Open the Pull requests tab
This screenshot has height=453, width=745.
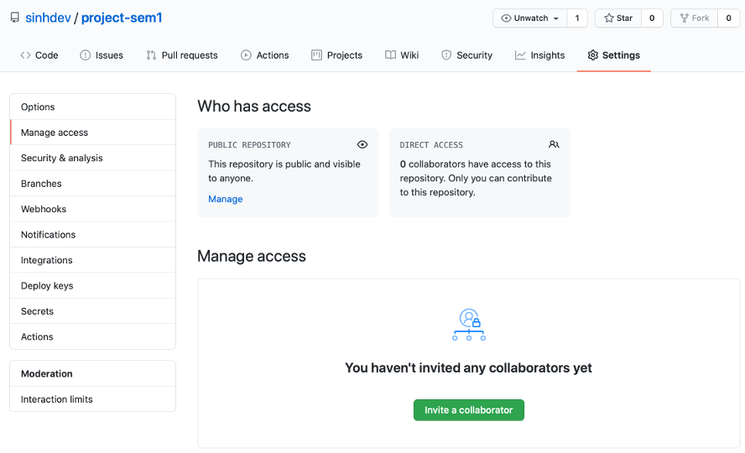pos(182,55)
